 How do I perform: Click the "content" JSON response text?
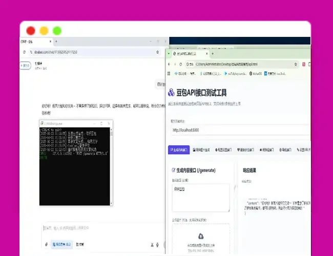[277, 206]
